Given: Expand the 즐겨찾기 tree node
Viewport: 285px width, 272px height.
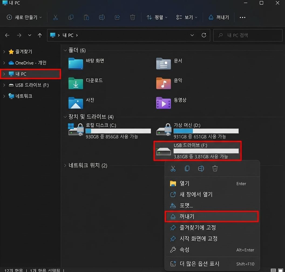Looking at the screenshot, I should pos(4,52).
